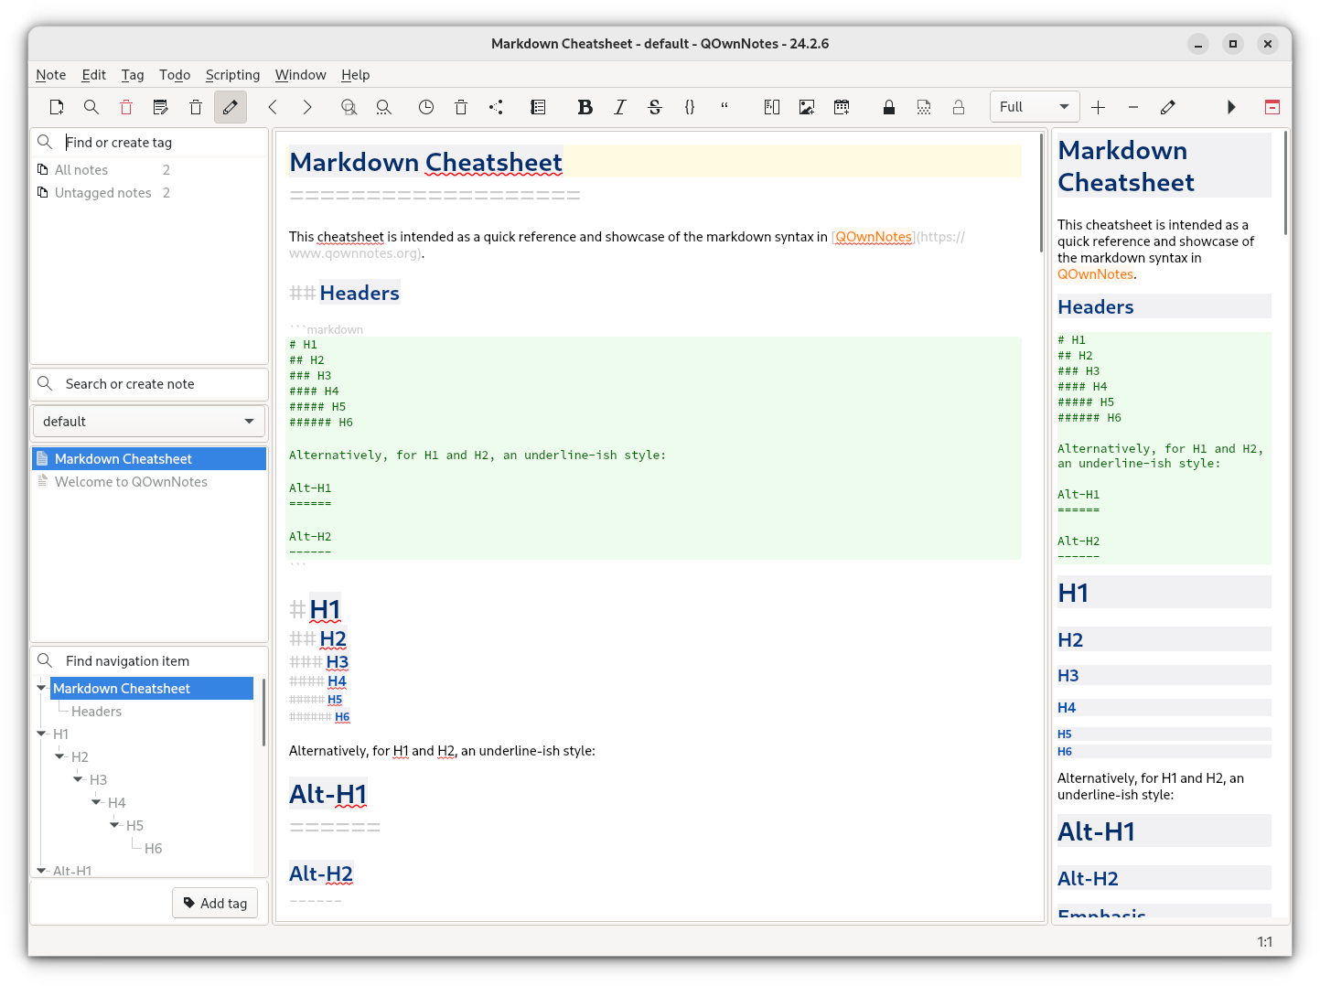Open the 'default' note folder dropdown
The image size is (1320, 986).
[148, 421]
